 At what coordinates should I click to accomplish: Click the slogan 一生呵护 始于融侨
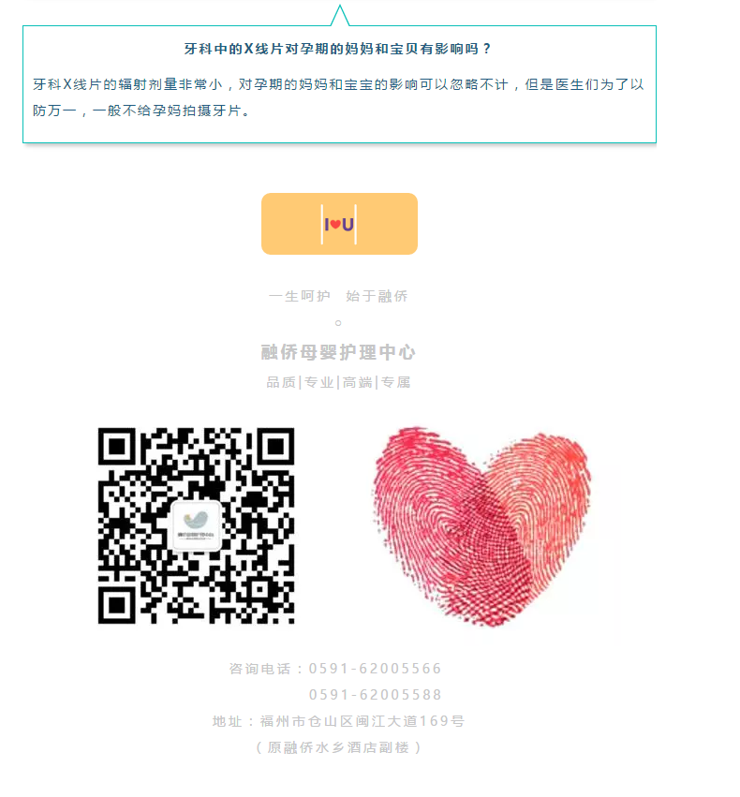pos(338,296)
